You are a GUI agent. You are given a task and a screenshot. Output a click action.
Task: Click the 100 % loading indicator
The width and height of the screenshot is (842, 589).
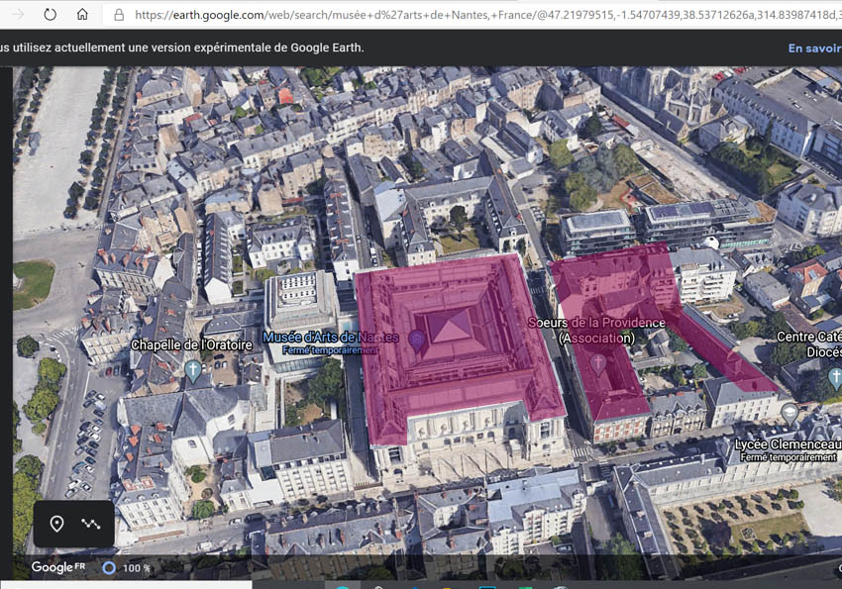(127, 568)
